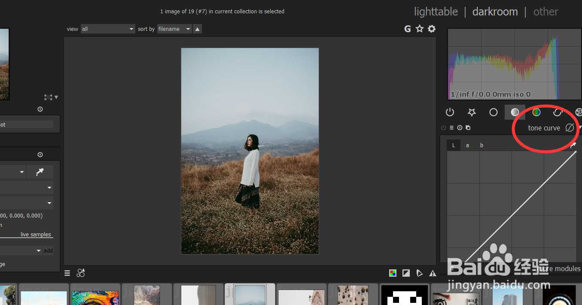Open quick styles icon below image
This screenshot has height=305, width=582.
pos(81,273)
